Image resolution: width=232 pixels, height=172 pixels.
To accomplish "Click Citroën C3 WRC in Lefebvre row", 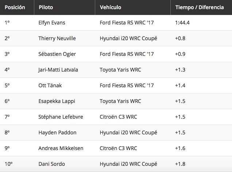I will (x=118, y=117).
